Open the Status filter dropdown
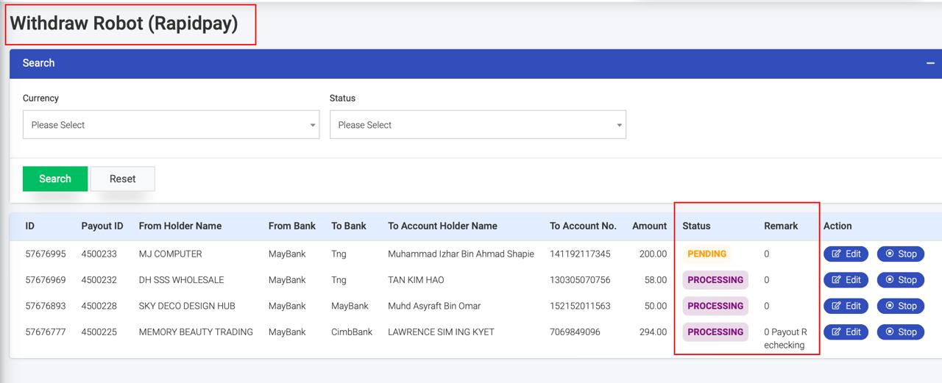The image size is (942, 383). (478, 125)
